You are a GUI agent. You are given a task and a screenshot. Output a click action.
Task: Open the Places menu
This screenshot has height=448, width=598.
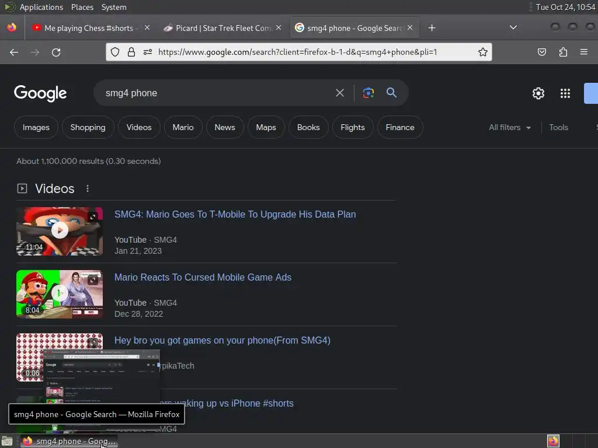(82, 7)
